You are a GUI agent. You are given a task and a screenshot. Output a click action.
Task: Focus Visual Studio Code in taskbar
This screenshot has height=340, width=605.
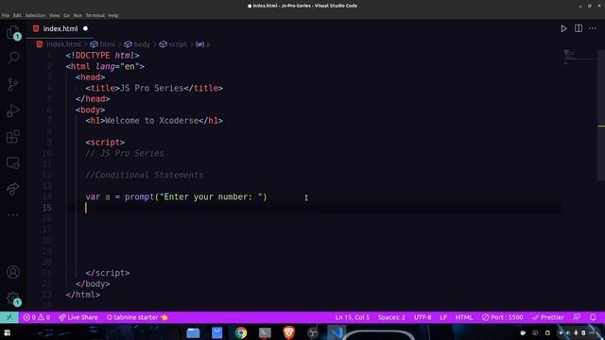[337, 332]
